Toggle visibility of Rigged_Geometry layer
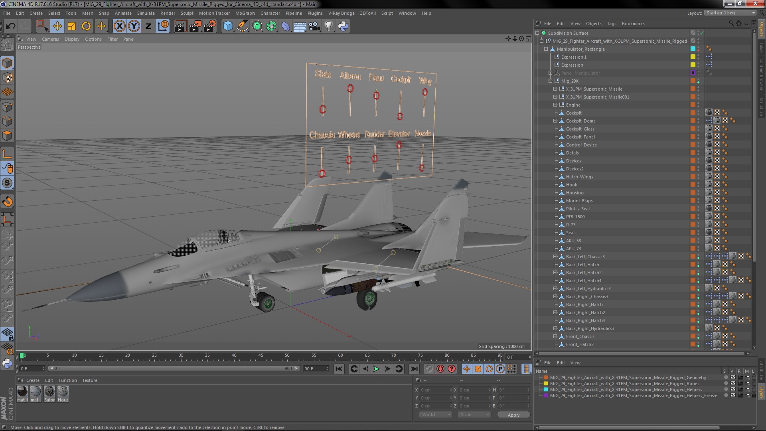Viewport: 766px width, 431px height. click(x=733, y=377)
